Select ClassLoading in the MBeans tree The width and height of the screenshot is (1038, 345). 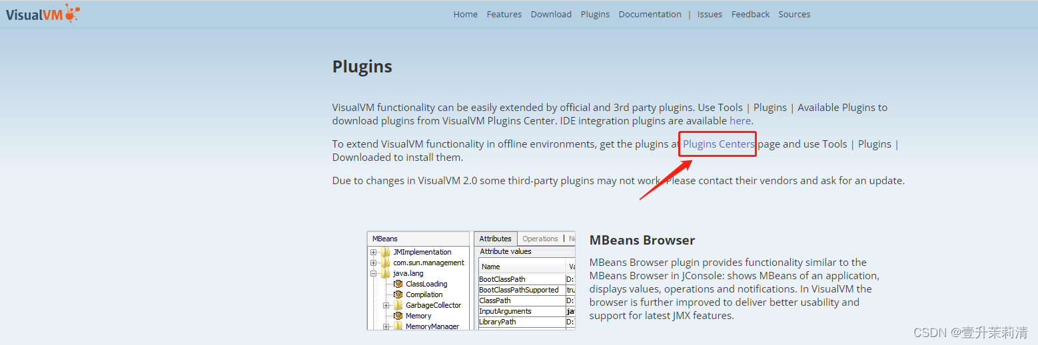coord(426,284)
